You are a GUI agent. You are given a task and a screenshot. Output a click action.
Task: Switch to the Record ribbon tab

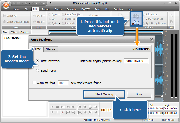[46, 9]
